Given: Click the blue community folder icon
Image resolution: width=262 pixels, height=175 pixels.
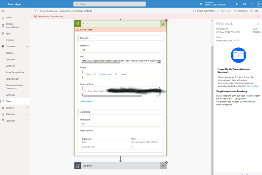Looking at the screenshot, I should 239,55.
